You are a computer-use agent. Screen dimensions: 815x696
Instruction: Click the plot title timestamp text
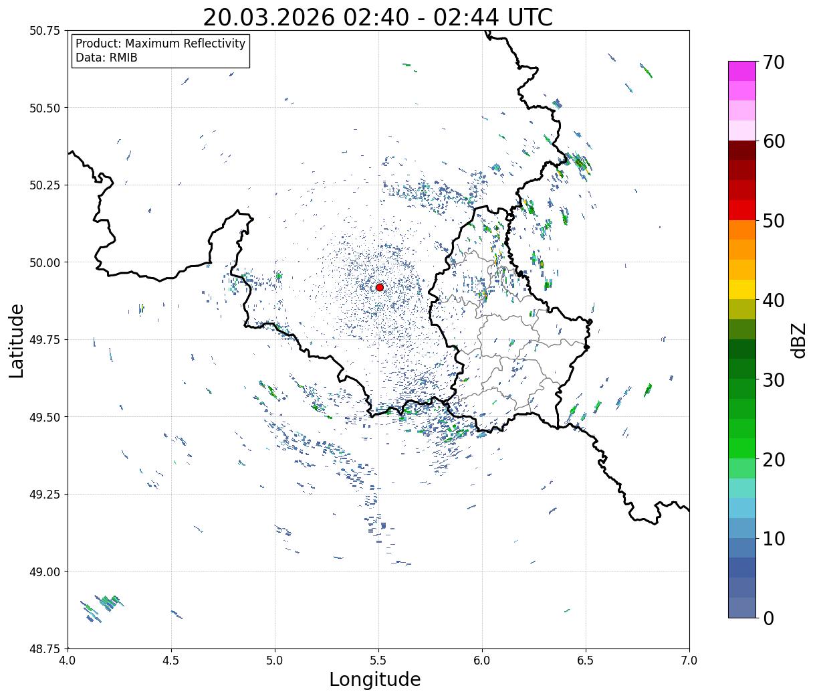pos(378,17)
